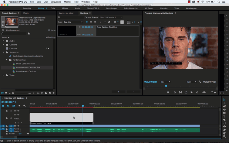This screenshot has height=143, width=229.
Task: Toggle the lock on Video 2 track
Action: [x=7, y=118]
